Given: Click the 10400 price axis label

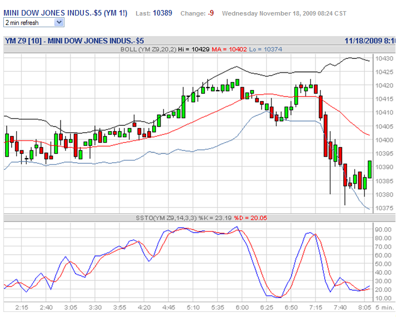Looking at the screenshot, I should (384, 140).
